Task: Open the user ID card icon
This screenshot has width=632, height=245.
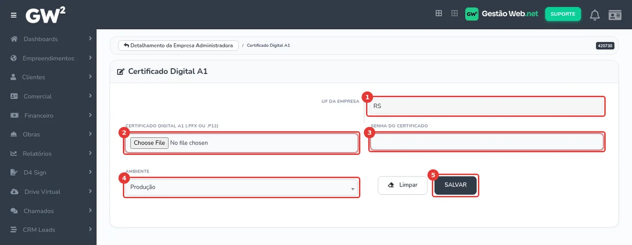Action: coord(615,15)
